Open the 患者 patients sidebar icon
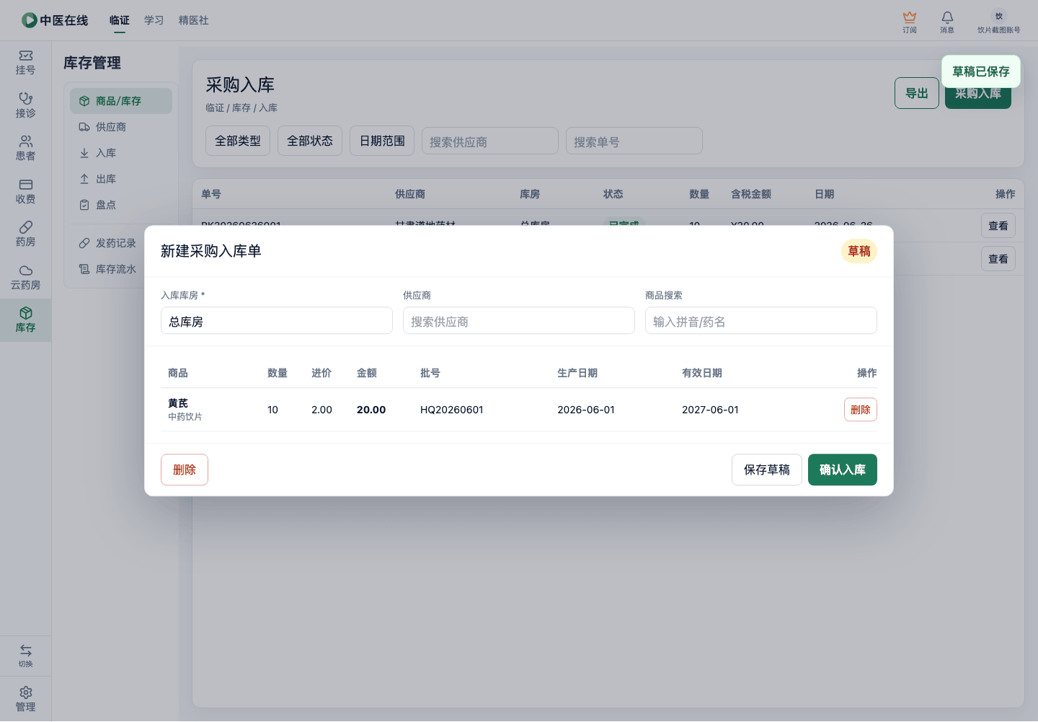Screen dimensions: 1038x722 pyautogui.click(x=25, y=149)
